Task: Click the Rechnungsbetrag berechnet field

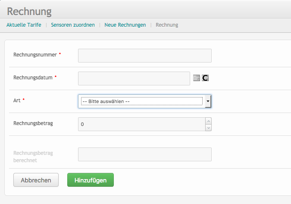Action: coord(144,154)
